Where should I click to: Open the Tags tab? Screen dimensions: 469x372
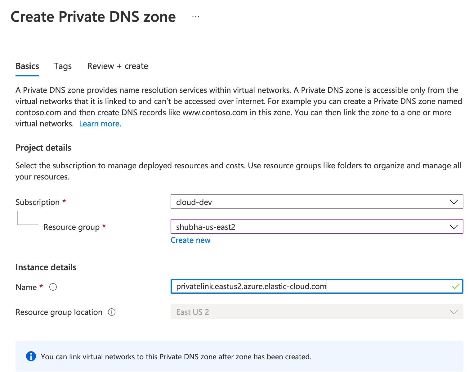pos(63,66)
